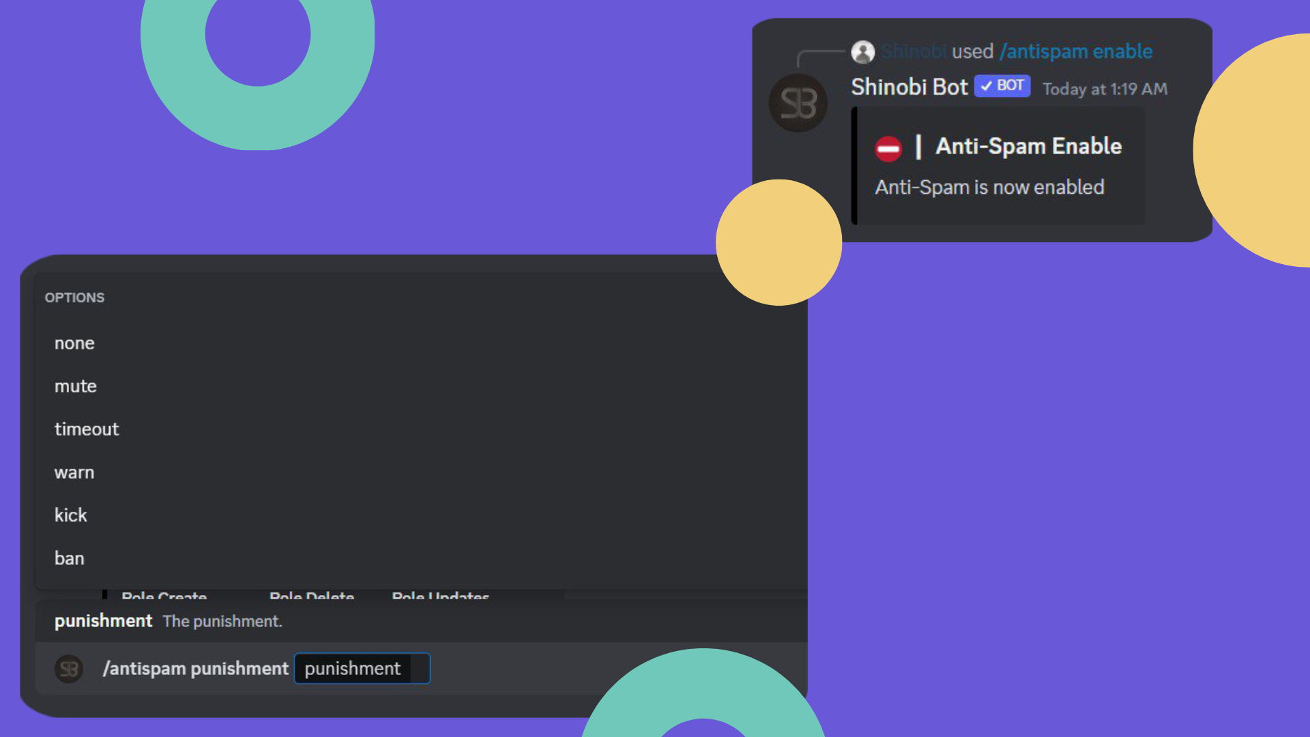The height and width of the screenshot is (737, 1310).
Task: Choose the 'mute' option
Action: point(75,386)
